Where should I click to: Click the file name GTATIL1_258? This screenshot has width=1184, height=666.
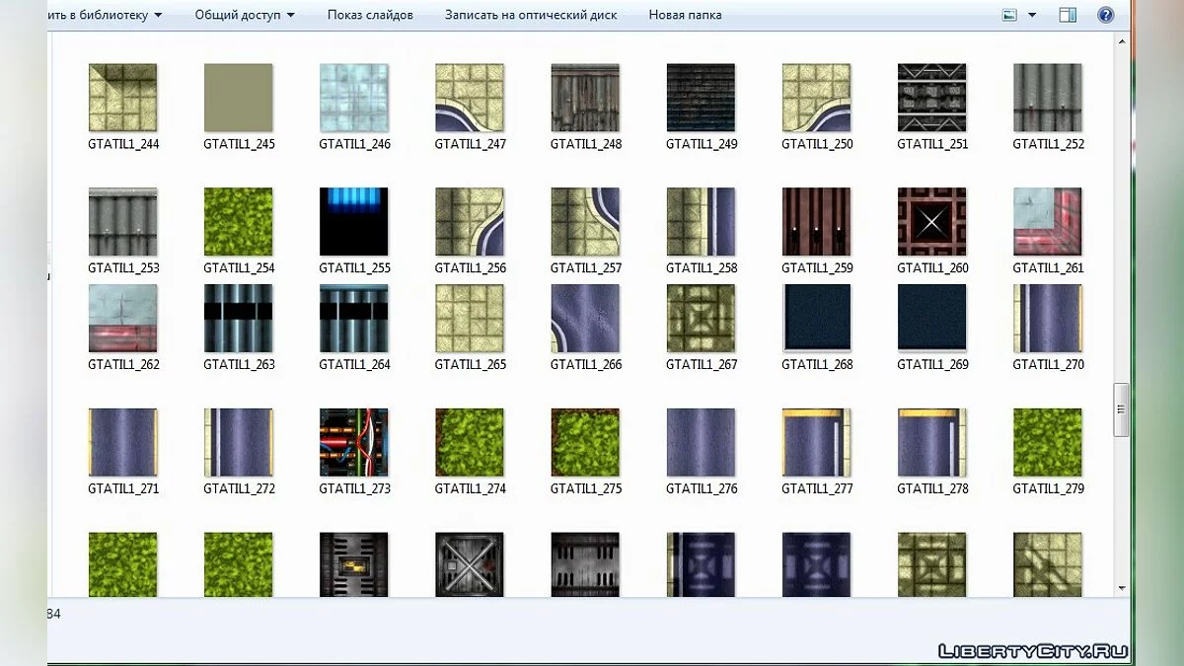tap(701, 268)
